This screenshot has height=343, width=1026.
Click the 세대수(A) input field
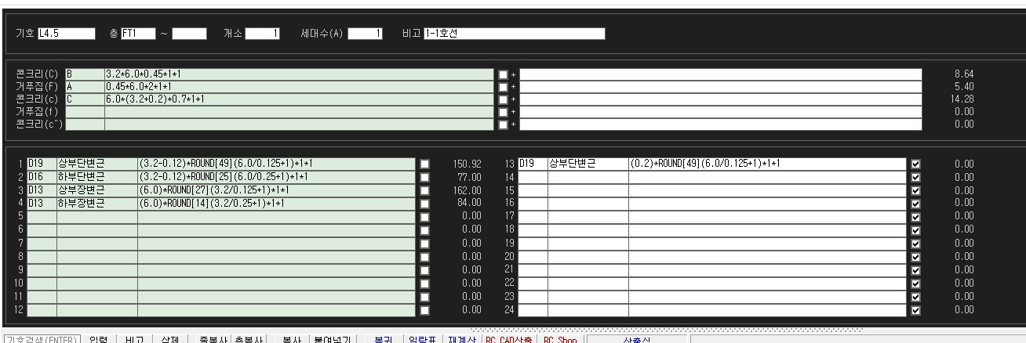coord(364,34)
